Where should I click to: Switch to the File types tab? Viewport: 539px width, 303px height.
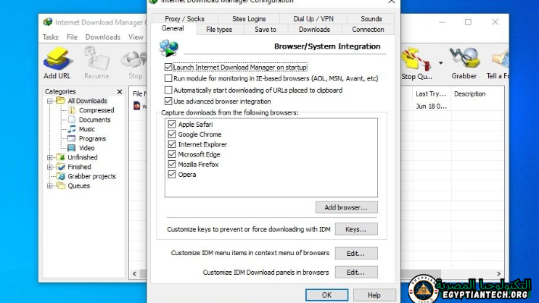(x=219, y=30)
